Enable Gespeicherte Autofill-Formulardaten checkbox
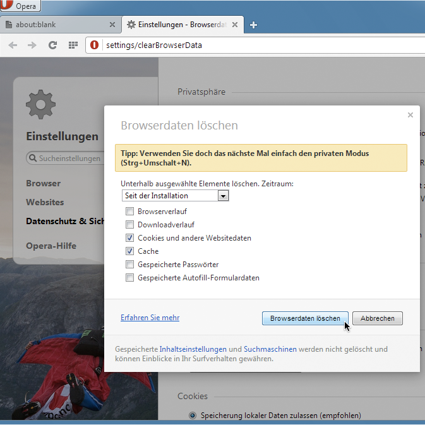 129,278
